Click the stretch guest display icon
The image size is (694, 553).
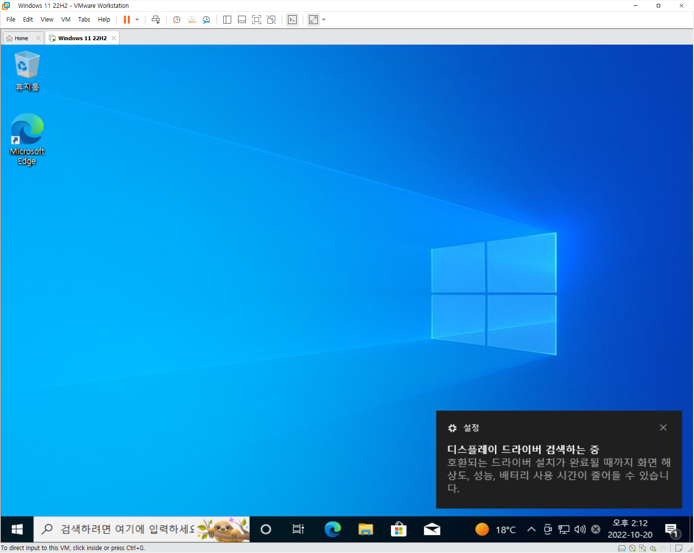click(x=313, y=20)
